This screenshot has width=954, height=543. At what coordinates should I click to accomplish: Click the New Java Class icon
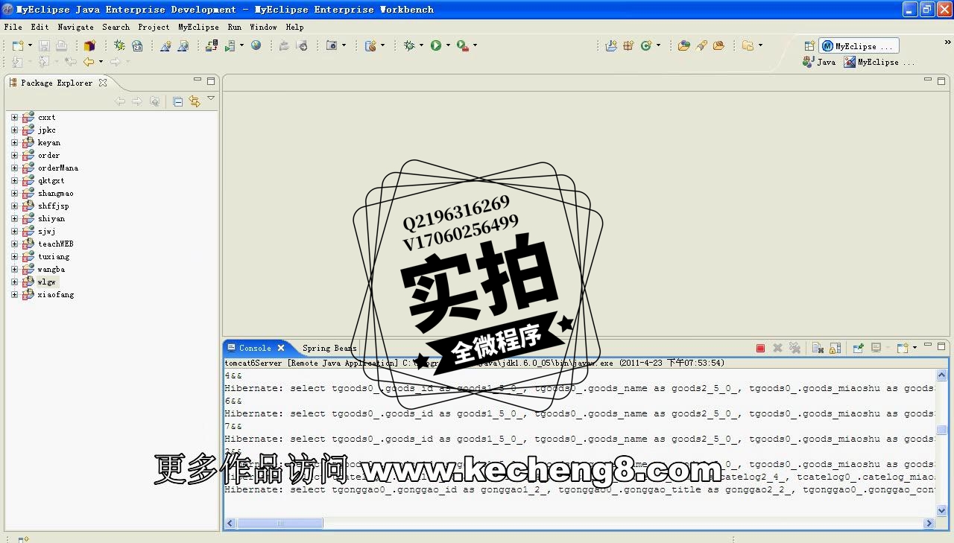[x=645, y=45]
